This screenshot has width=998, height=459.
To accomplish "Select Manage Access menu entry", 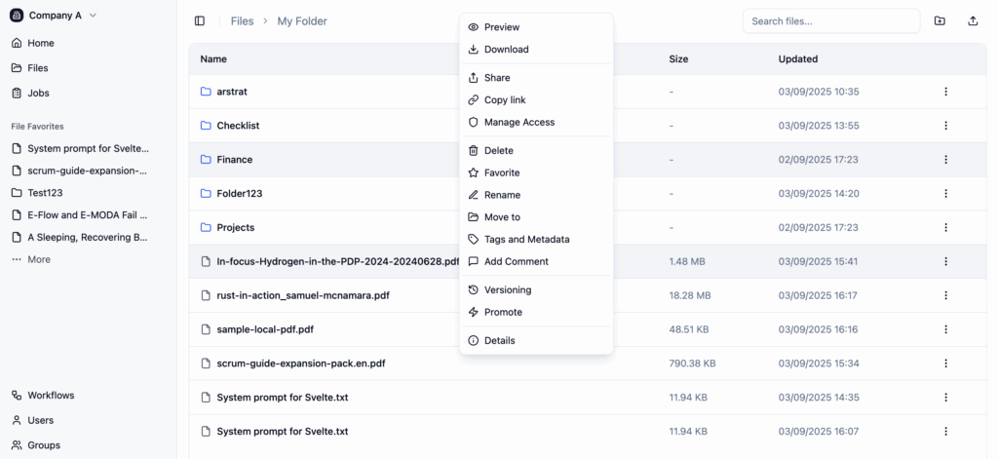I will click(536, 122).
